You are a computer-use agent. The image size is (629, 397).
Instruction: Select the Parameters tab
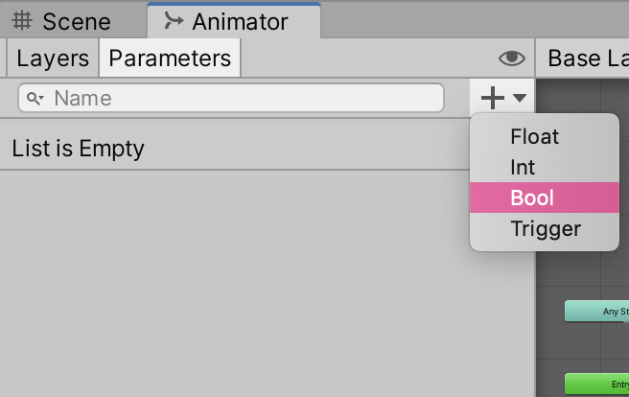point(170,58)
